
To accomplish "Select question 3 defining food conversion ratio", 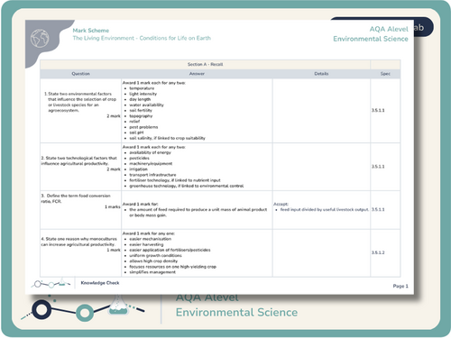I will (80, 201).
